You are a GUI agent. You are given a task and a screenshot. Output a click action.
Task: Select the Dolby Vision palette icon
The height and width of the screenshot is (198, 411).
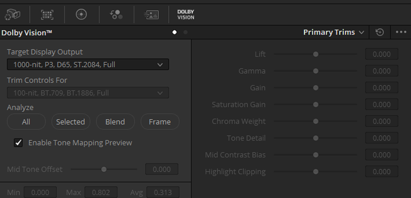186,15
